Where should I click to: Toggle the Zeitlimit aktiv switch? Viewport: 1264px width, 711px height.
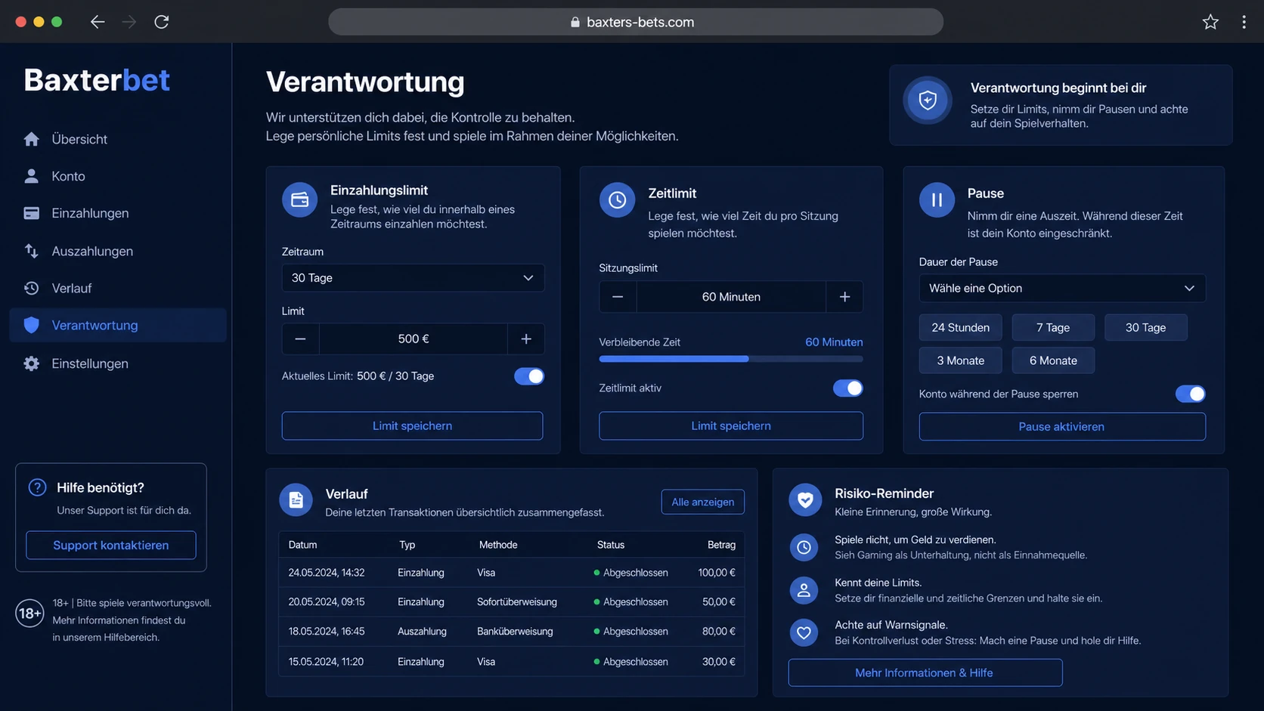(847, 388)
